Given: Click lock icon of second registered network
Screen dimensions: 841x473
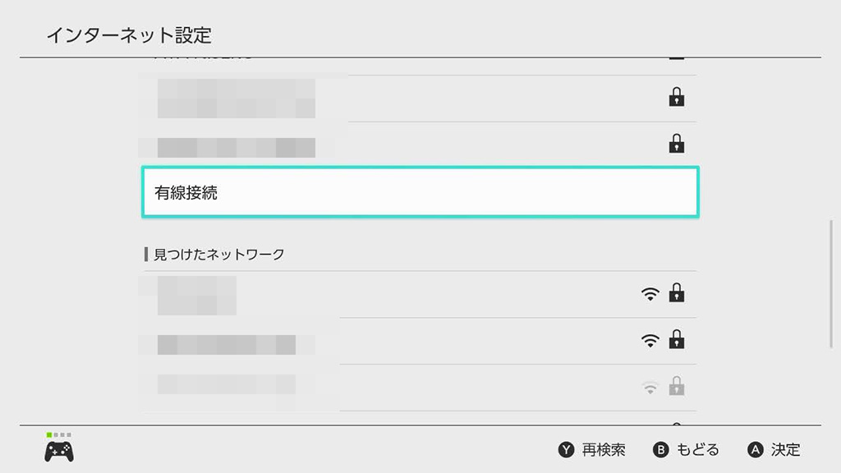Looking at the screenshot, I should (x=677, y=144).
